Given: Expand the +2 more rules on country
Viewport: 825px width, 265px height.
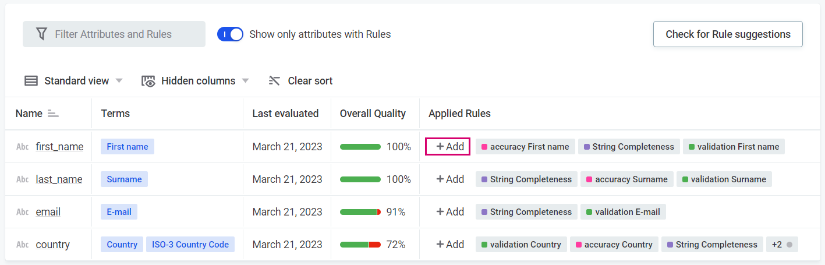Looking at the screenshot, I should click(x=781, y=245).
